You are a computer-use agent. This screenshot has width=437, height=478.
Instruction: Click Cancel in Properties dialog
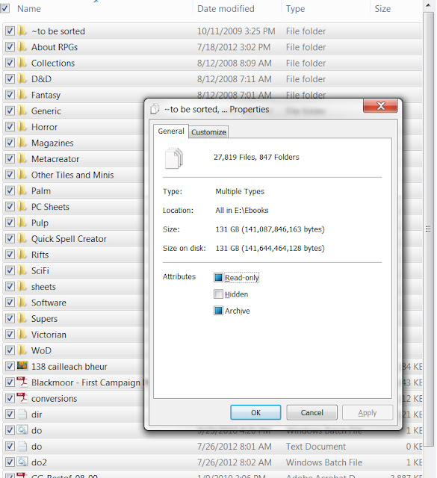(312, 412)
